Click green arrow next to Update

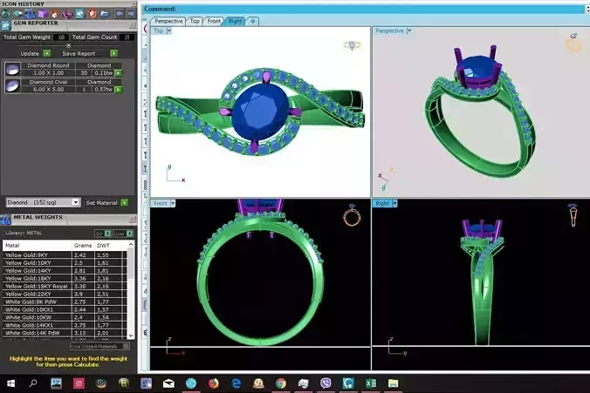pyautogui.click(x=47, y=53)
